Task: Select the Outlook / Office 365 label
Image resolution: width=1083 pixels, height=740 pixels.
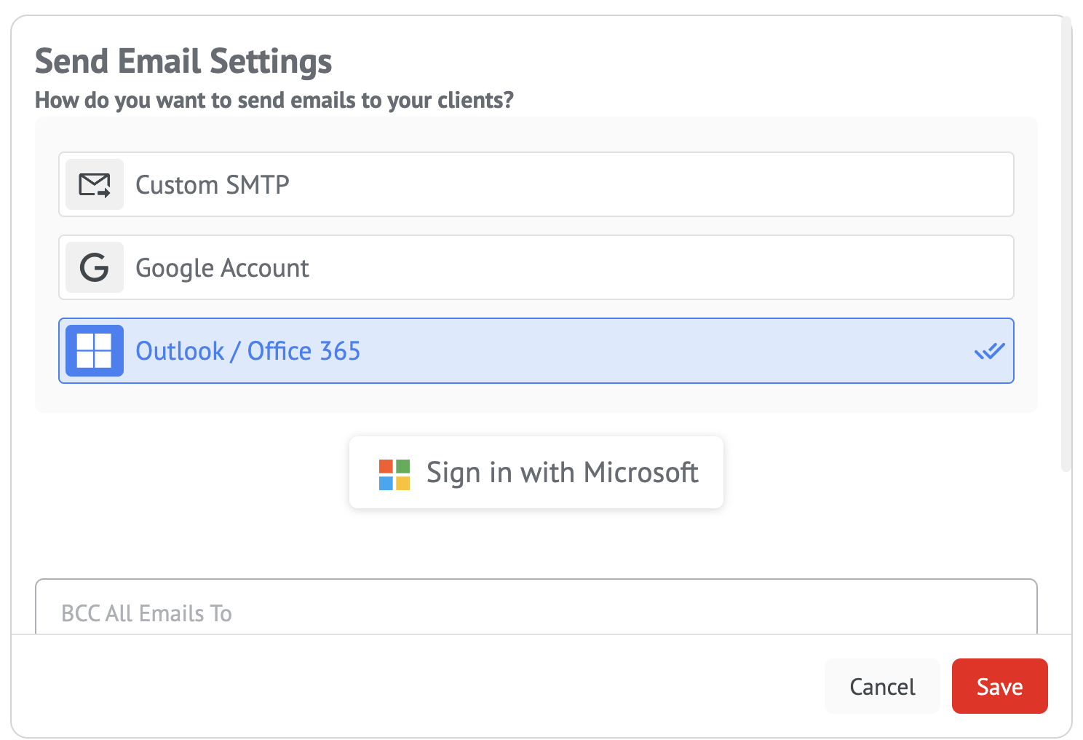Action: pyautogui.click(x=248, y=351)
